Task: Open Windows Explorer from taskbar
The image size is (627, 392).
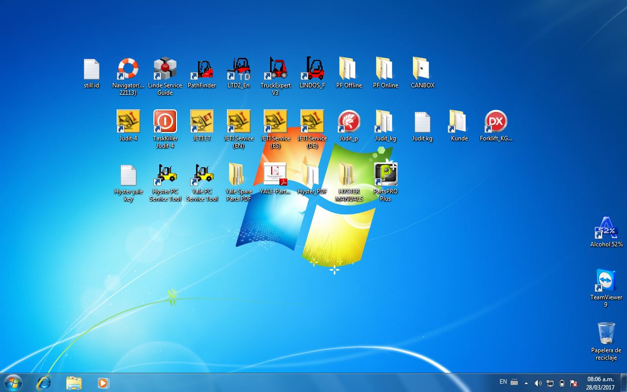Action: tap(74, 383)
